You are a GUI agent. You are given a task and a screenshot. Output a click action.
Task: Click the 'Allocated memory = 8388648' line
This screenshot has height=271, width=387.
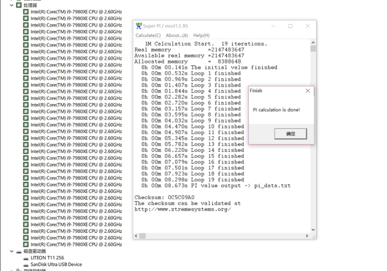tap(188, 62)
